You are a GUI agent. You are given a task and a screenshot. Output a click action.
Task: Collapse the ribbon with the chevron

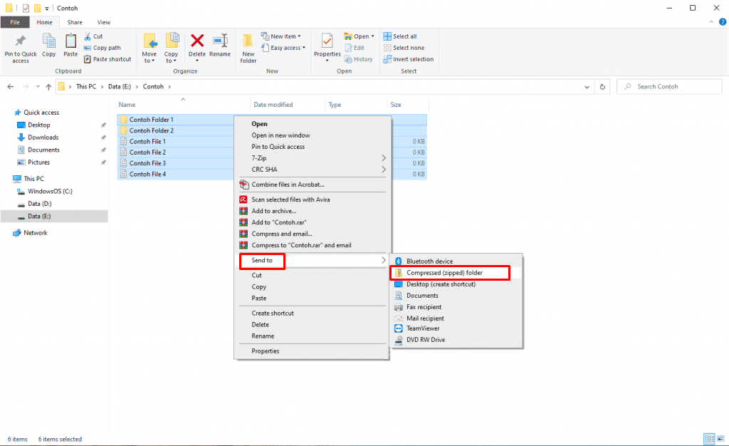pos(710,21)
